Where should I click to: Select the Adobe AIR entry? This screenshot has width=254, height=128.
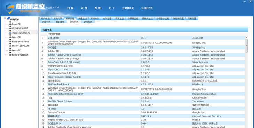[143, 51]
